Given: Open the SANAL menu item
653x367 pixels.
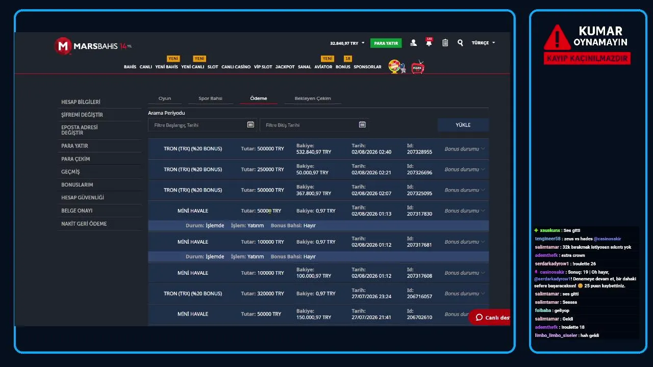Looking at the screenshot, I should (x=305, y=67).
